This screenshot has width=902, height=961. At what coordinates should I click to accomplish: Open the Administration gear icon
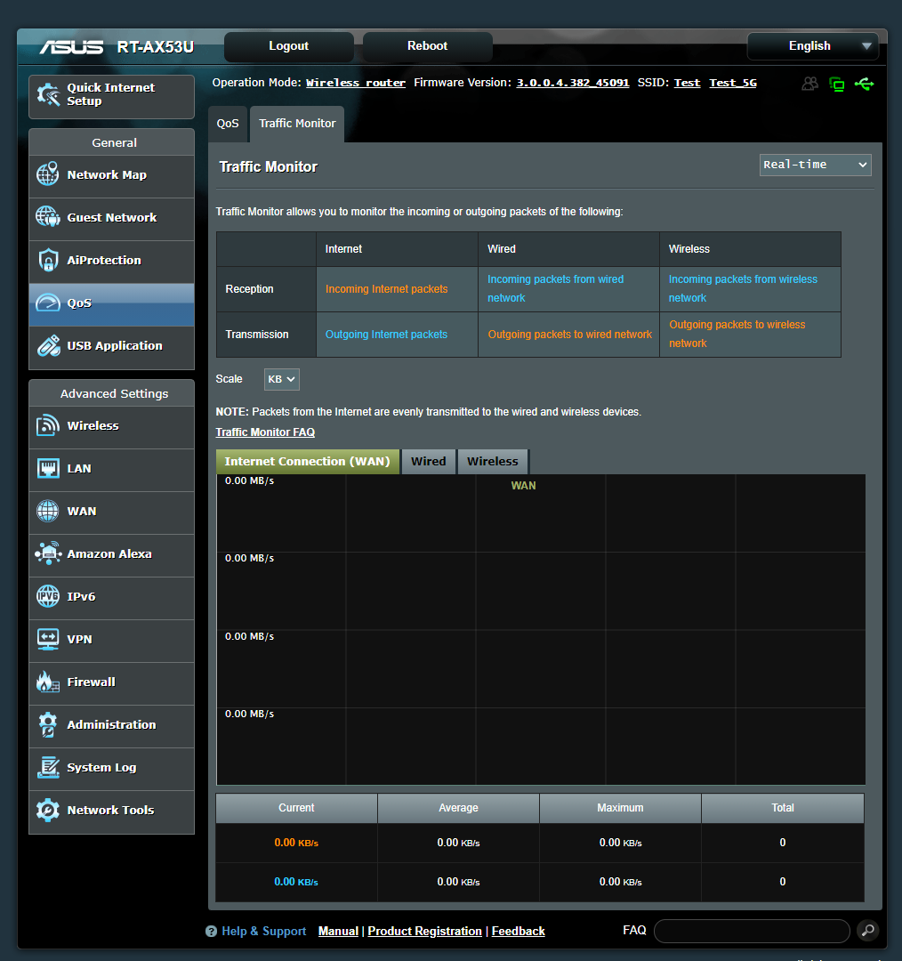(47, 724)
